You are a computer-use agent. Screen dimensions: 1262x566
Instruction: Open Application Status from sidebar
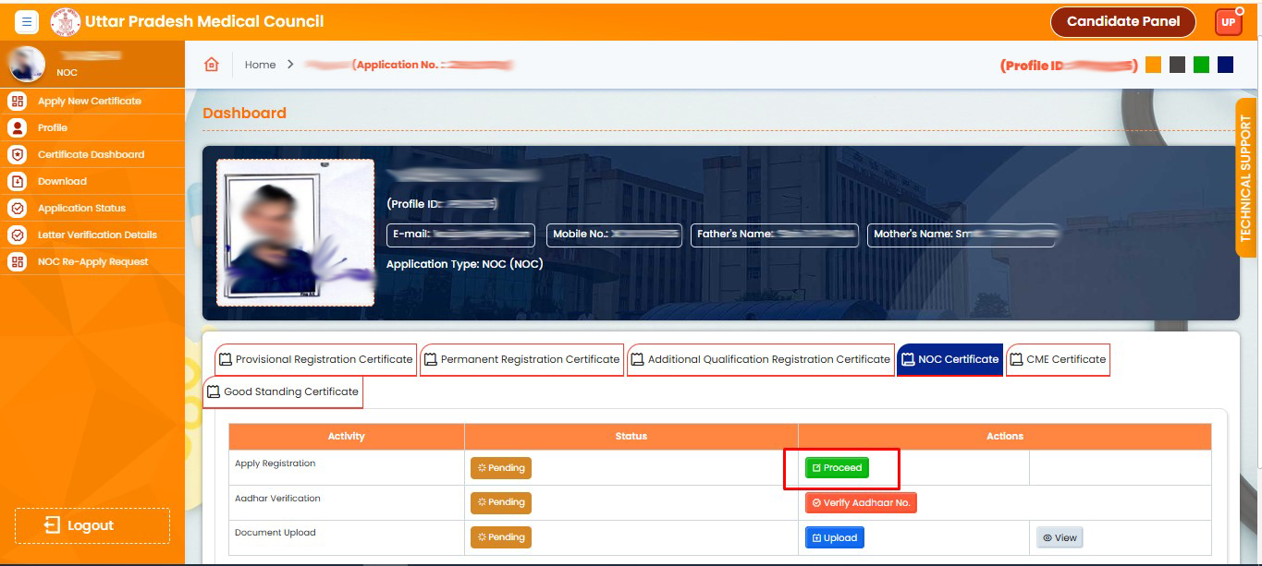[81, 208]
